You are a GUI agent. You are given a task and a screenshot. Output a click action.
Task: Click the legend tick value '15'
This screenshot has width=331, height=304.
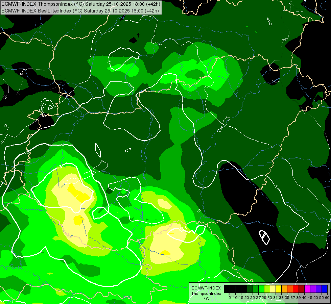[x=241, y=298]
